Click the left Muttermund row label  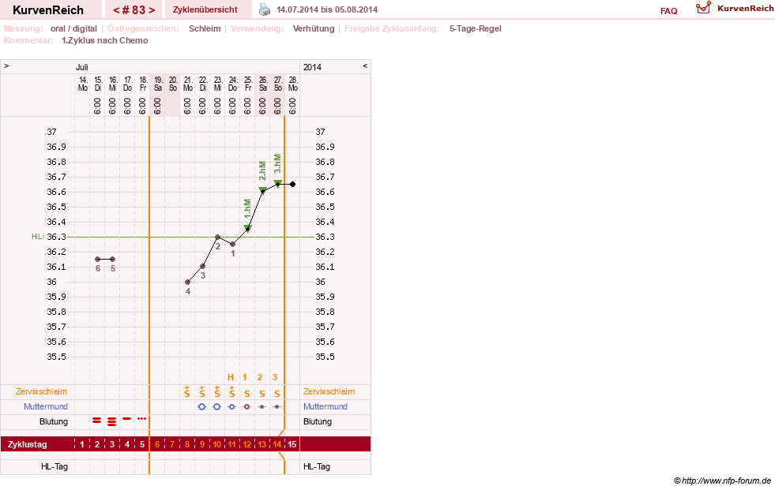click(46, 406)
